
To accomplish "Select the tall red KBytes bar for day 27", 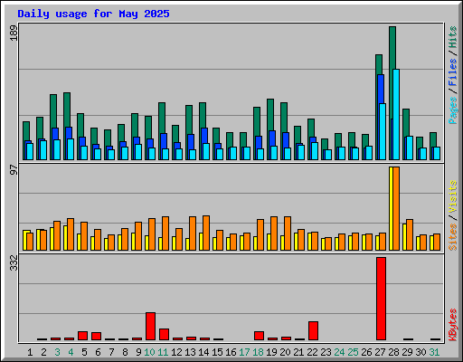I will coord(381,299).
